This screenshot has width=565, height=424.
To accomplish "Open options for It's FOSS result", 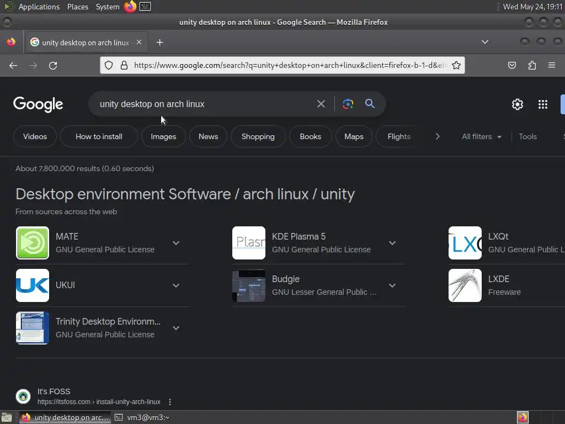I will pyautogui.click(x=170, y=402).
